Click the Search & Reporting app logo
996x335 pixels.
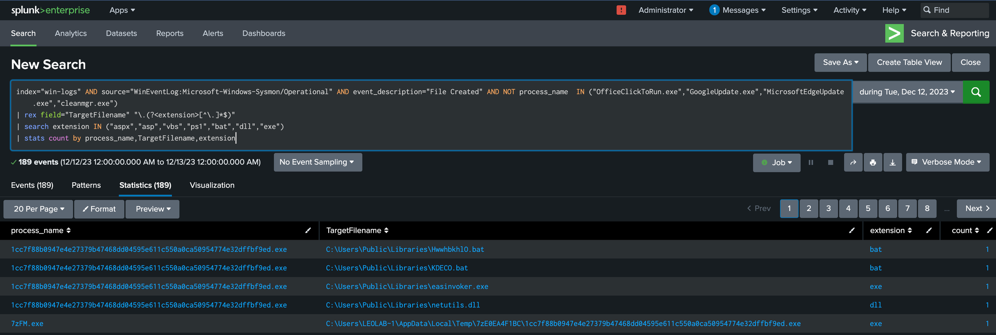(894, 34)
